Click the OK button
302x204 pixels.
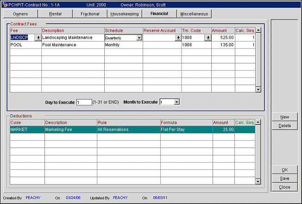(x=284, y=170)
